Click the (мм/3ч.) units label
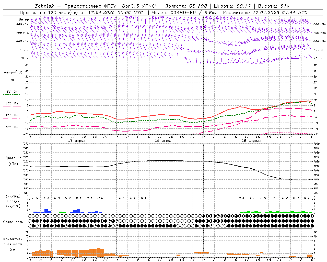327x262 pixels. tap(13, 196)
